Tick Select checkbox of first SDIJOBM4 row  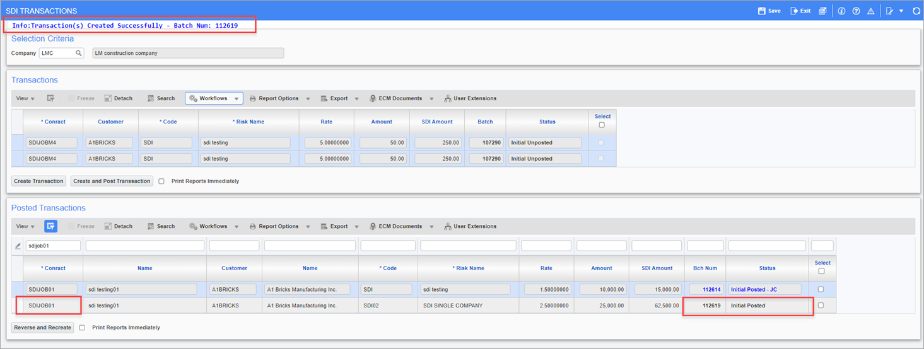click(x=600, y=143)
